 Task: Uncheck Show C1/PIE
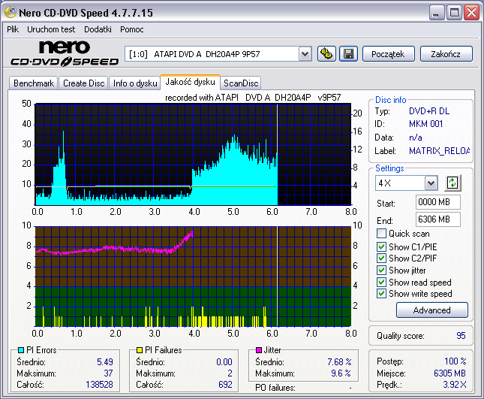tap(381, 246)
